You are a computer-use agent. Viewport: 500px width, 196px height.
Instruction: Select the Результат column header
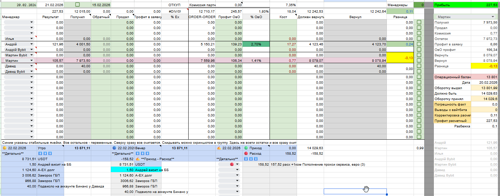(50, 17)
